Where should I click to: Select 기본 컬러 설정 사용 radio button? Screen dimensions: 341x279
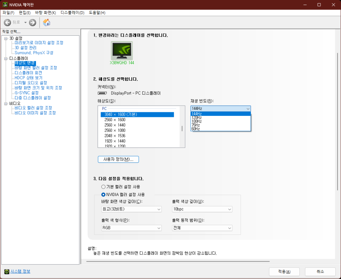click(x=103, y=187)
